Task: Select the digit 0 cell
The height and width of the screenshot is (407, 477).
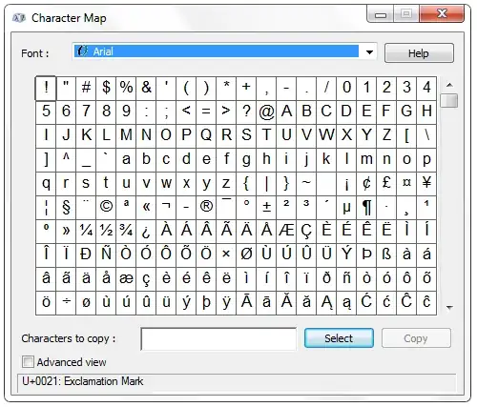Action: pyautogui.click(x=346, y=88)
